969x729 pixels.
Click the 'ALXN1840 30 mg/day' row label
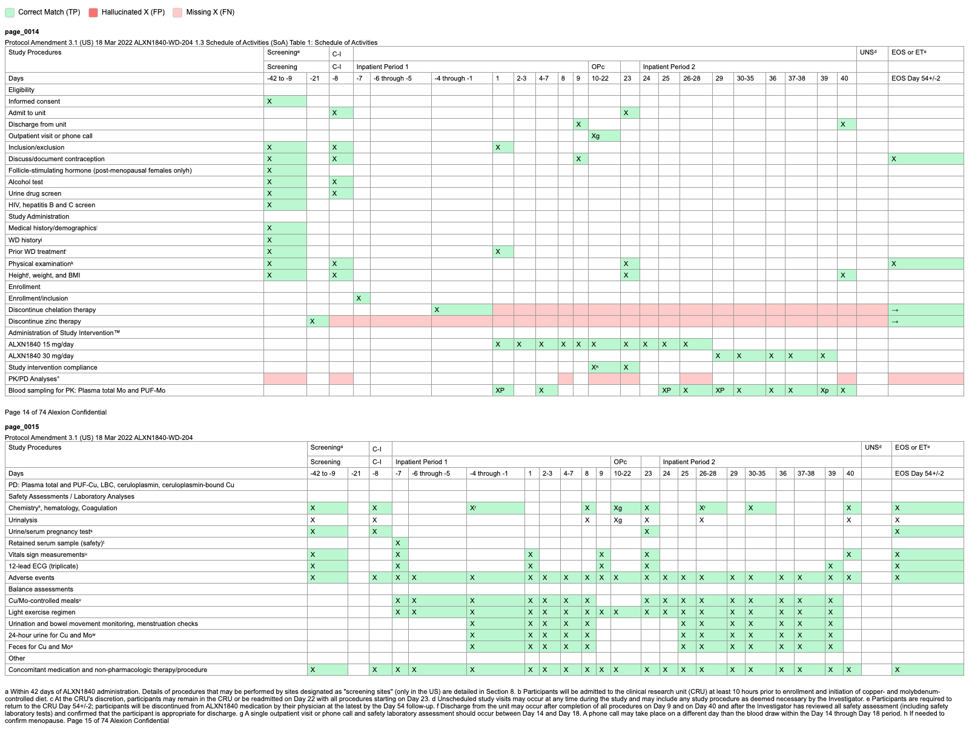tap(41, 356)
